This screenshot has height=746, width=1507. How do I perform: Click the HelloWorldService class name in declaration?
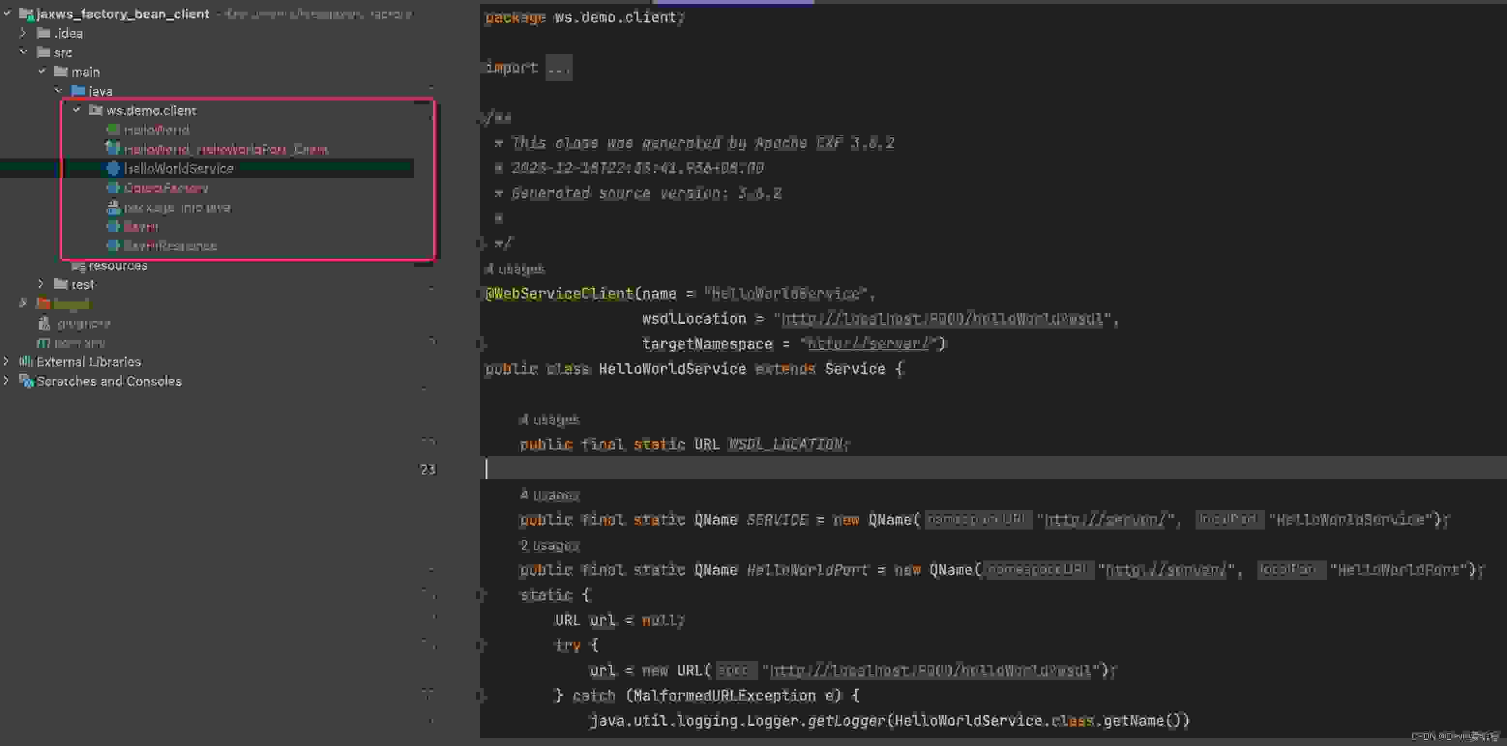[672, 369]
